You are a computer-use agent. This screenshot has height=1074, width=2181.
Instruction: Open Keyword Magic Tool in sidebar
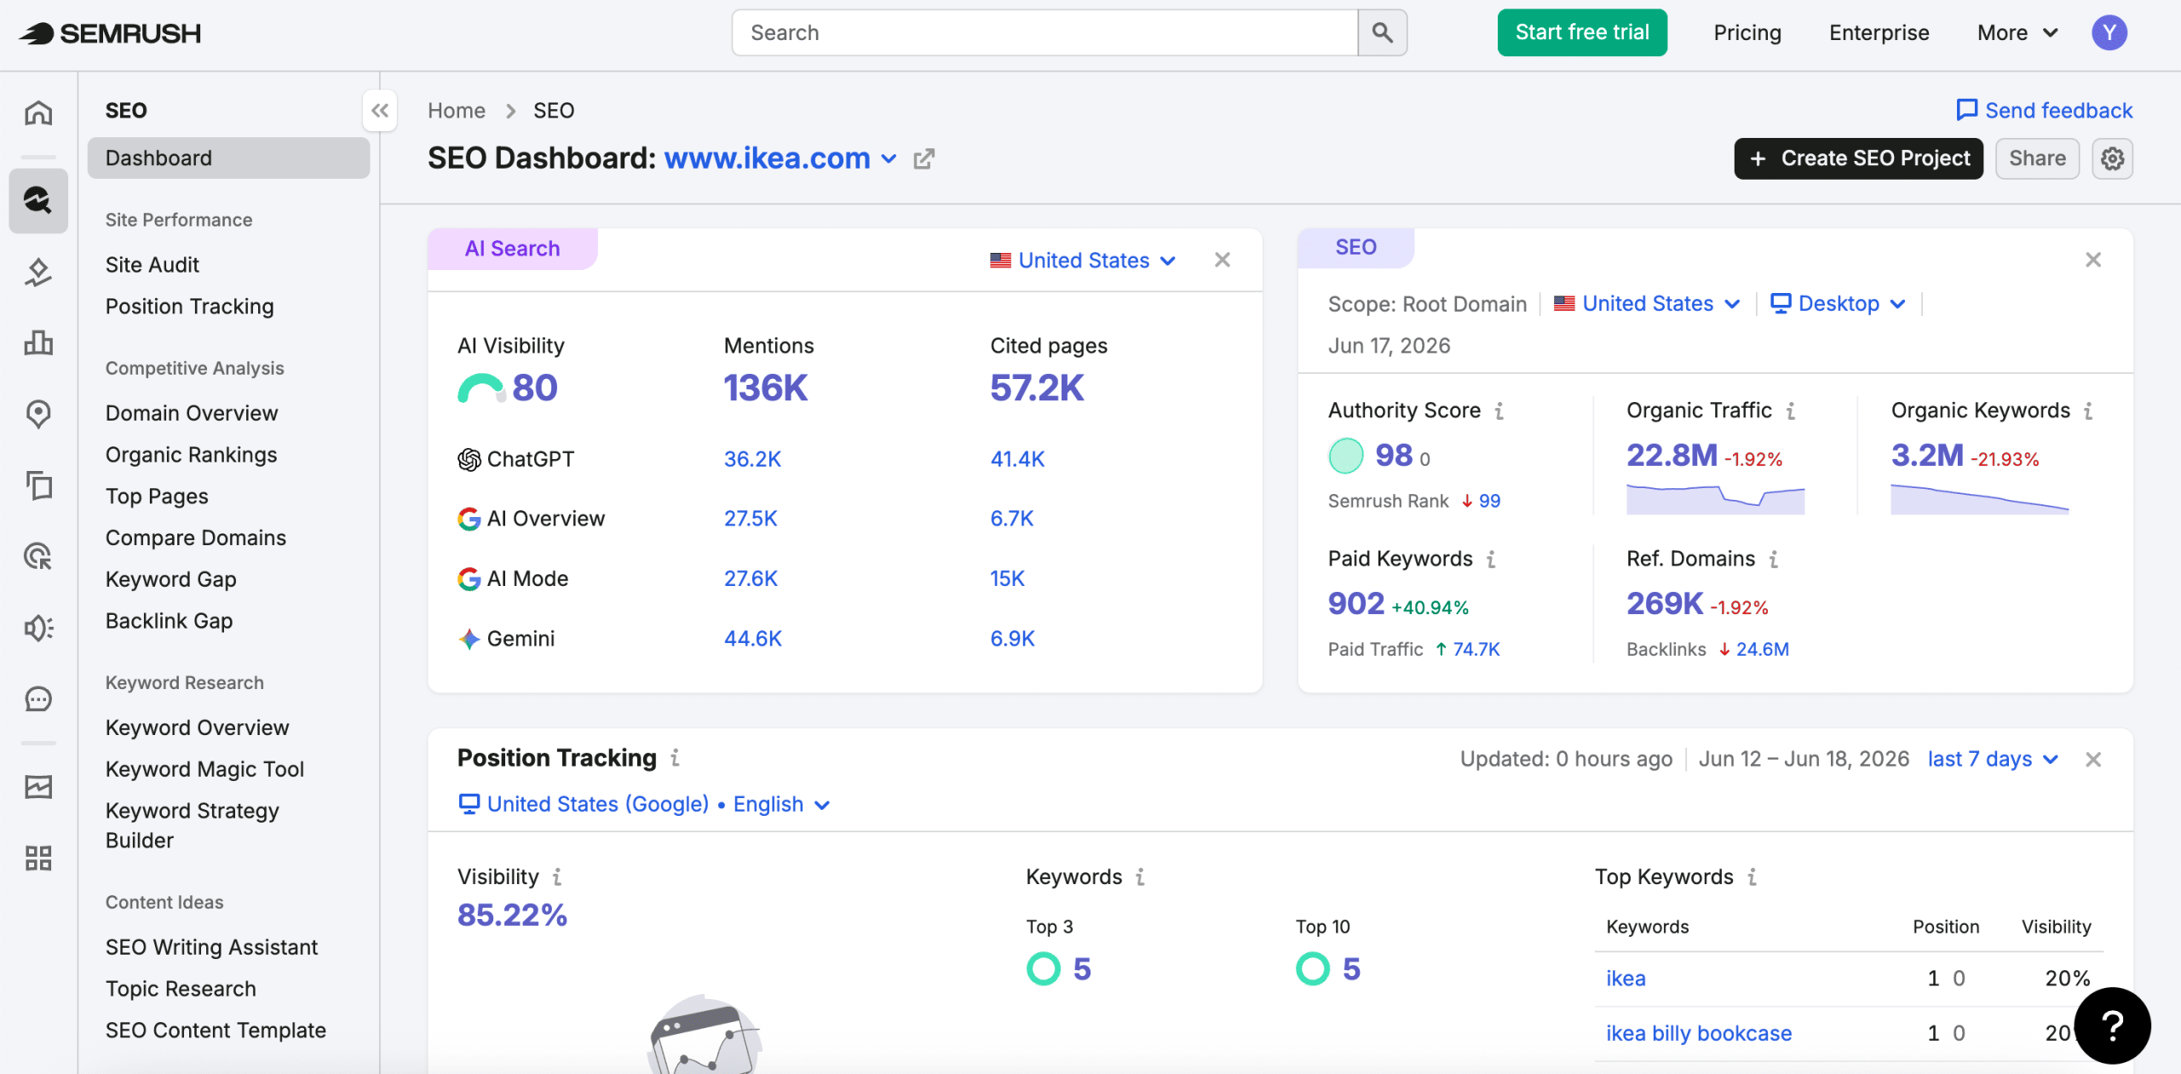pyautogui.click(x=204, y=769)
